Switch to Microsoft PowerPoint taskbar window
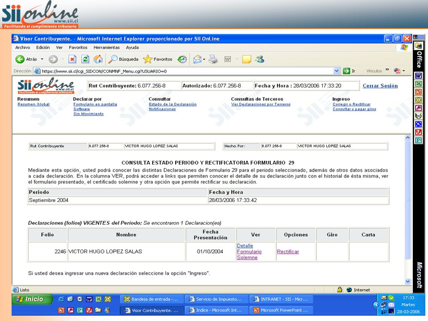 [x=281, y=310]
